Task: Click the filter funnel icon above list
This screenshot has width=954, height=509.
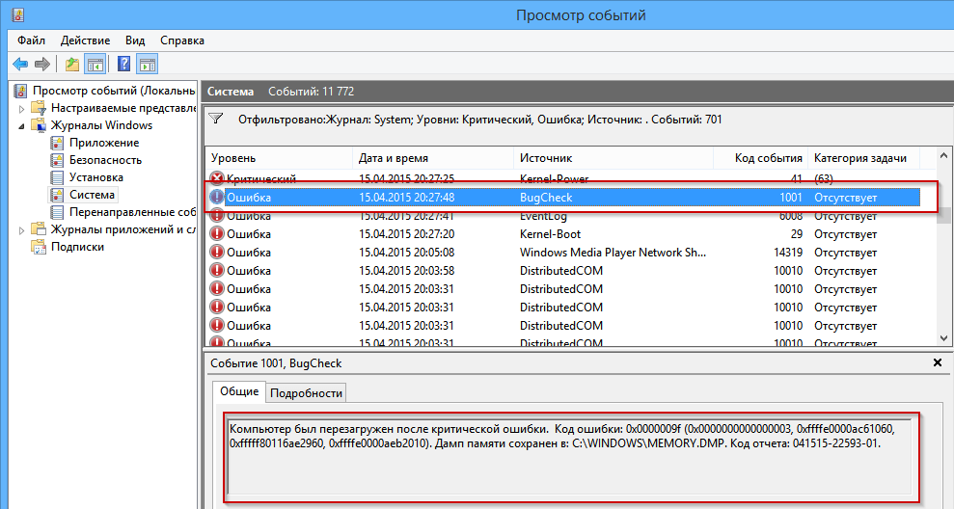Action: point(217,120)
